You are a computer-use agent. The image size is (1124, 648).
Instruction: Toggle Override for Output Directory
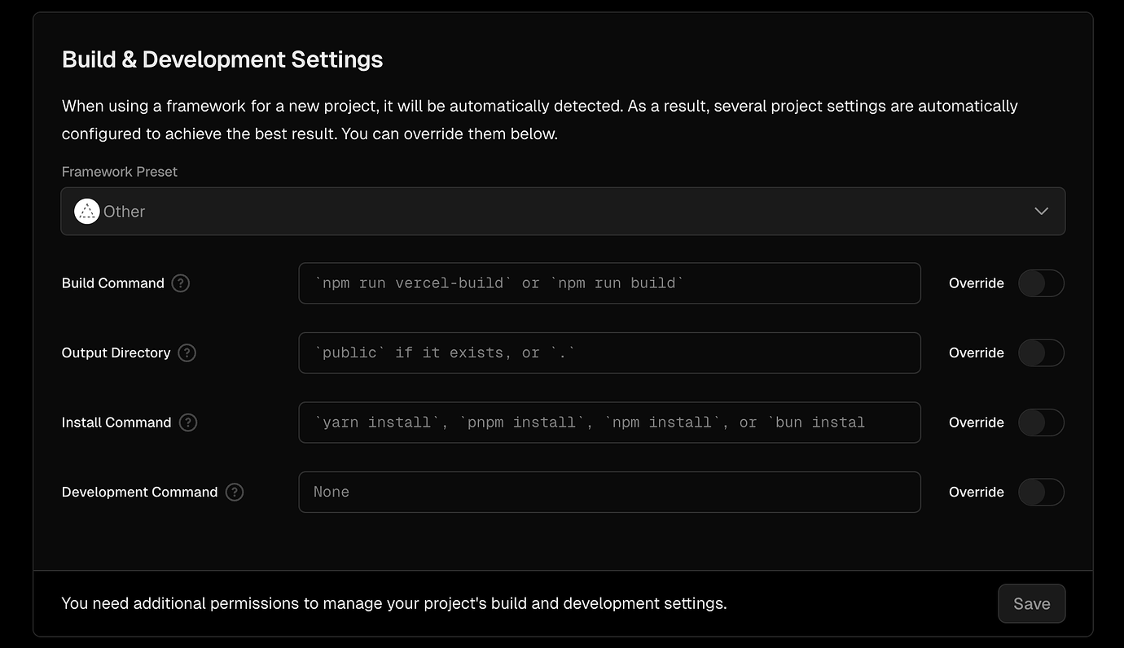(1041, 352)
